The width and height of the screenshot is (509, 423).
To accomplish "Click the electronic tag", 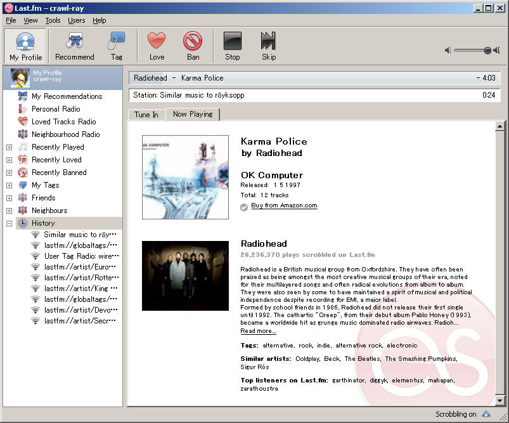I will tap(402, 346).
